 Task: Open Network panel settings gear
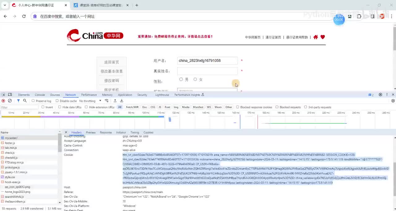[x=393, y=101]
